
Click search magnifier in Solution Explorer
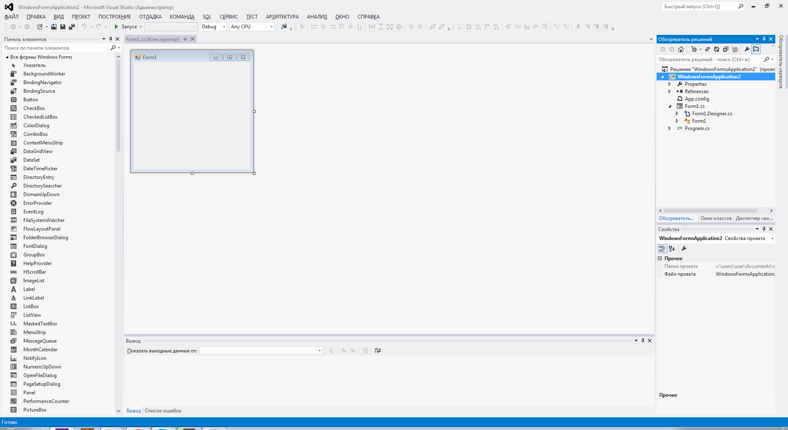(x=766, y=59)
